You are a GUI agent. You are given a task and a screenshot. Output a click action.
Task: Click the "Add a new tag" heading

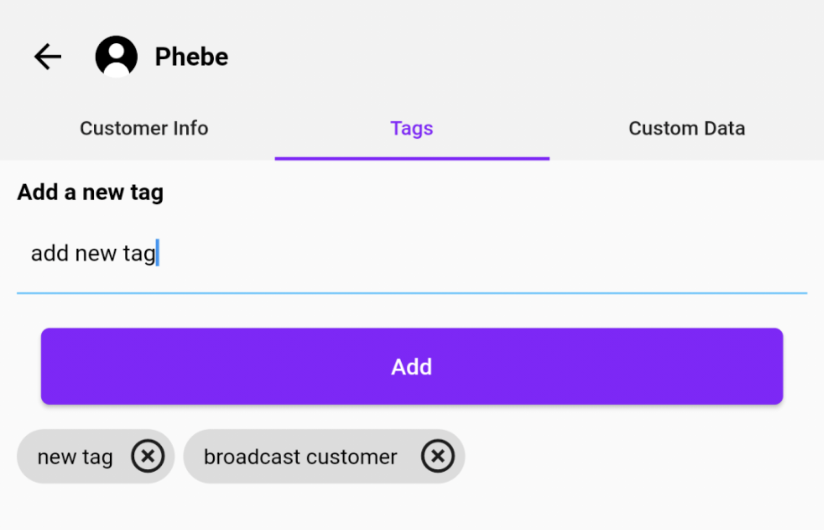pos(91,192)
